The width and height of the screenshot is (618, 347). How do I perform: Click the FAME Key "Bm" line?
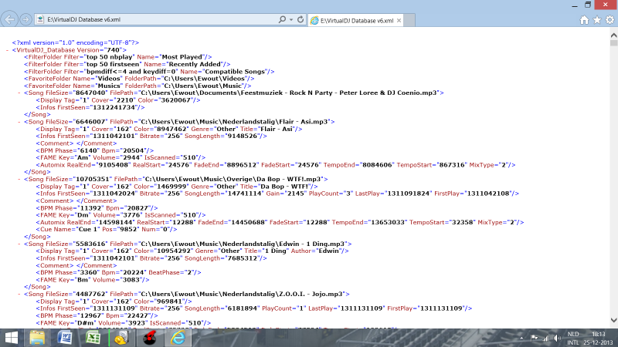pyautogui.click(x=93, y=280)
